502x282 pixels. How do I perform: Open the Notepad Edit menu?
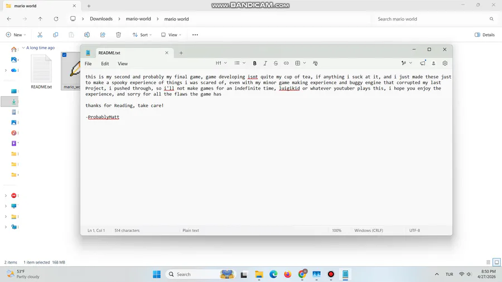(x=105, y=64)
